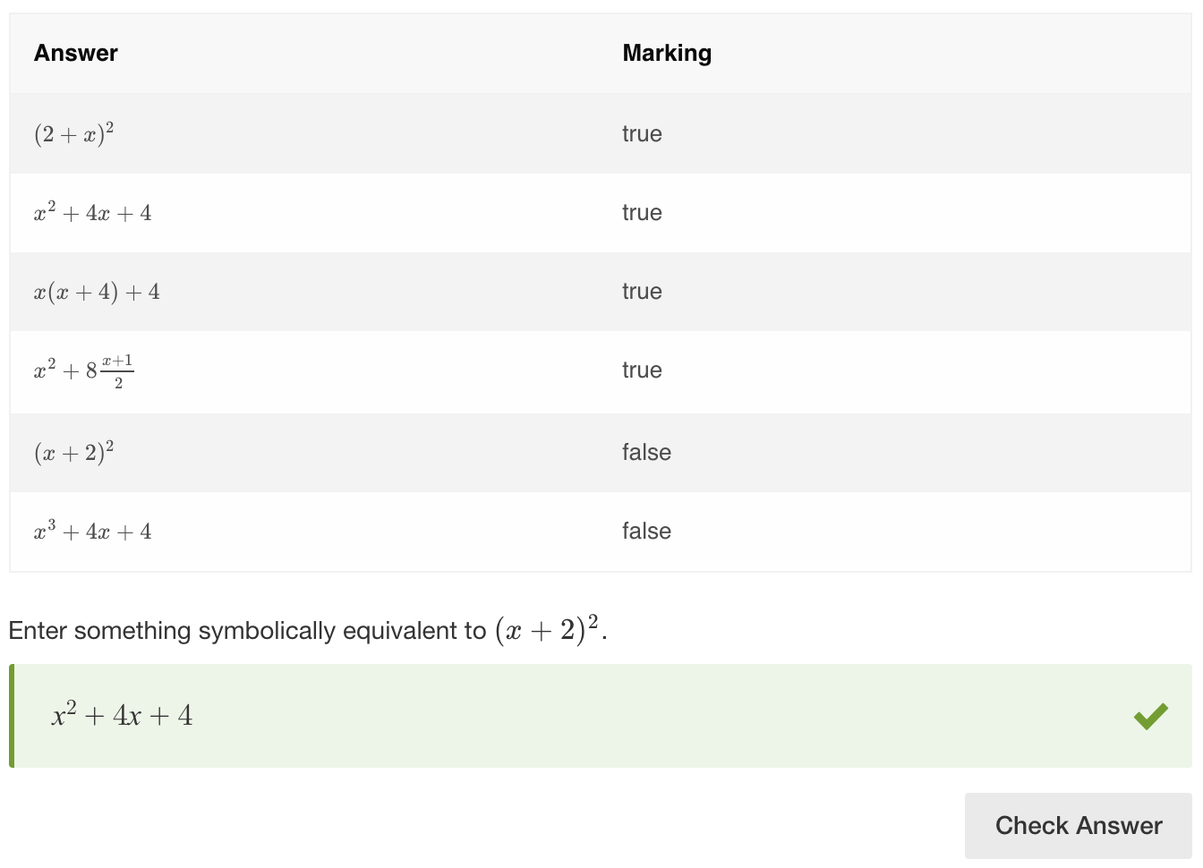Click the green checkmark icon
The width and height of the screenshot is (1203, 868).
coord(1150,716)
